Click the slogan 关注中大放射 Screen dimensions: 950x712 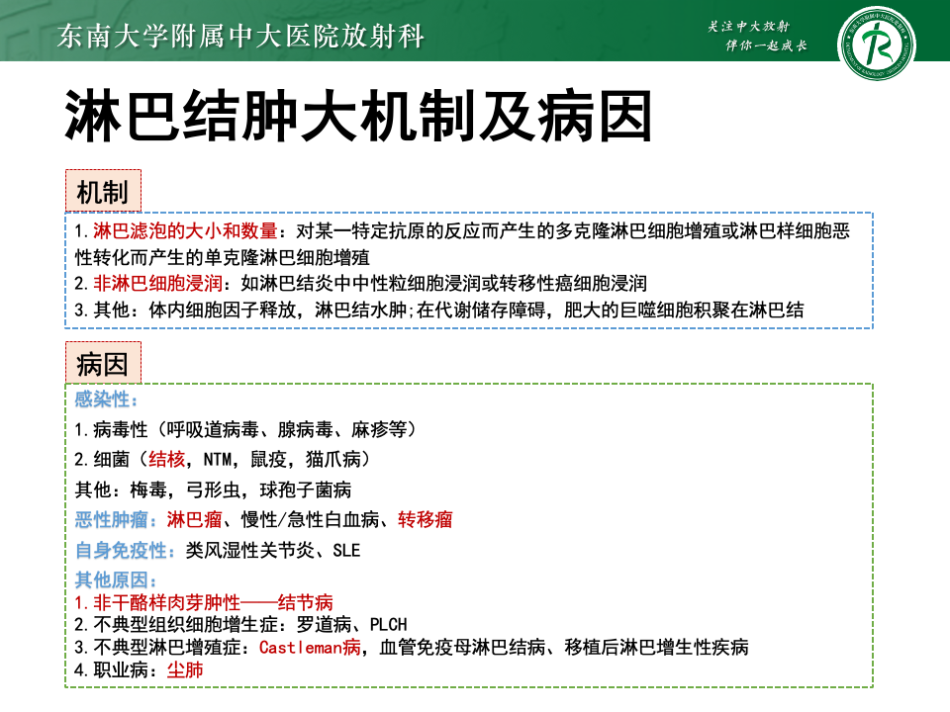749,26
